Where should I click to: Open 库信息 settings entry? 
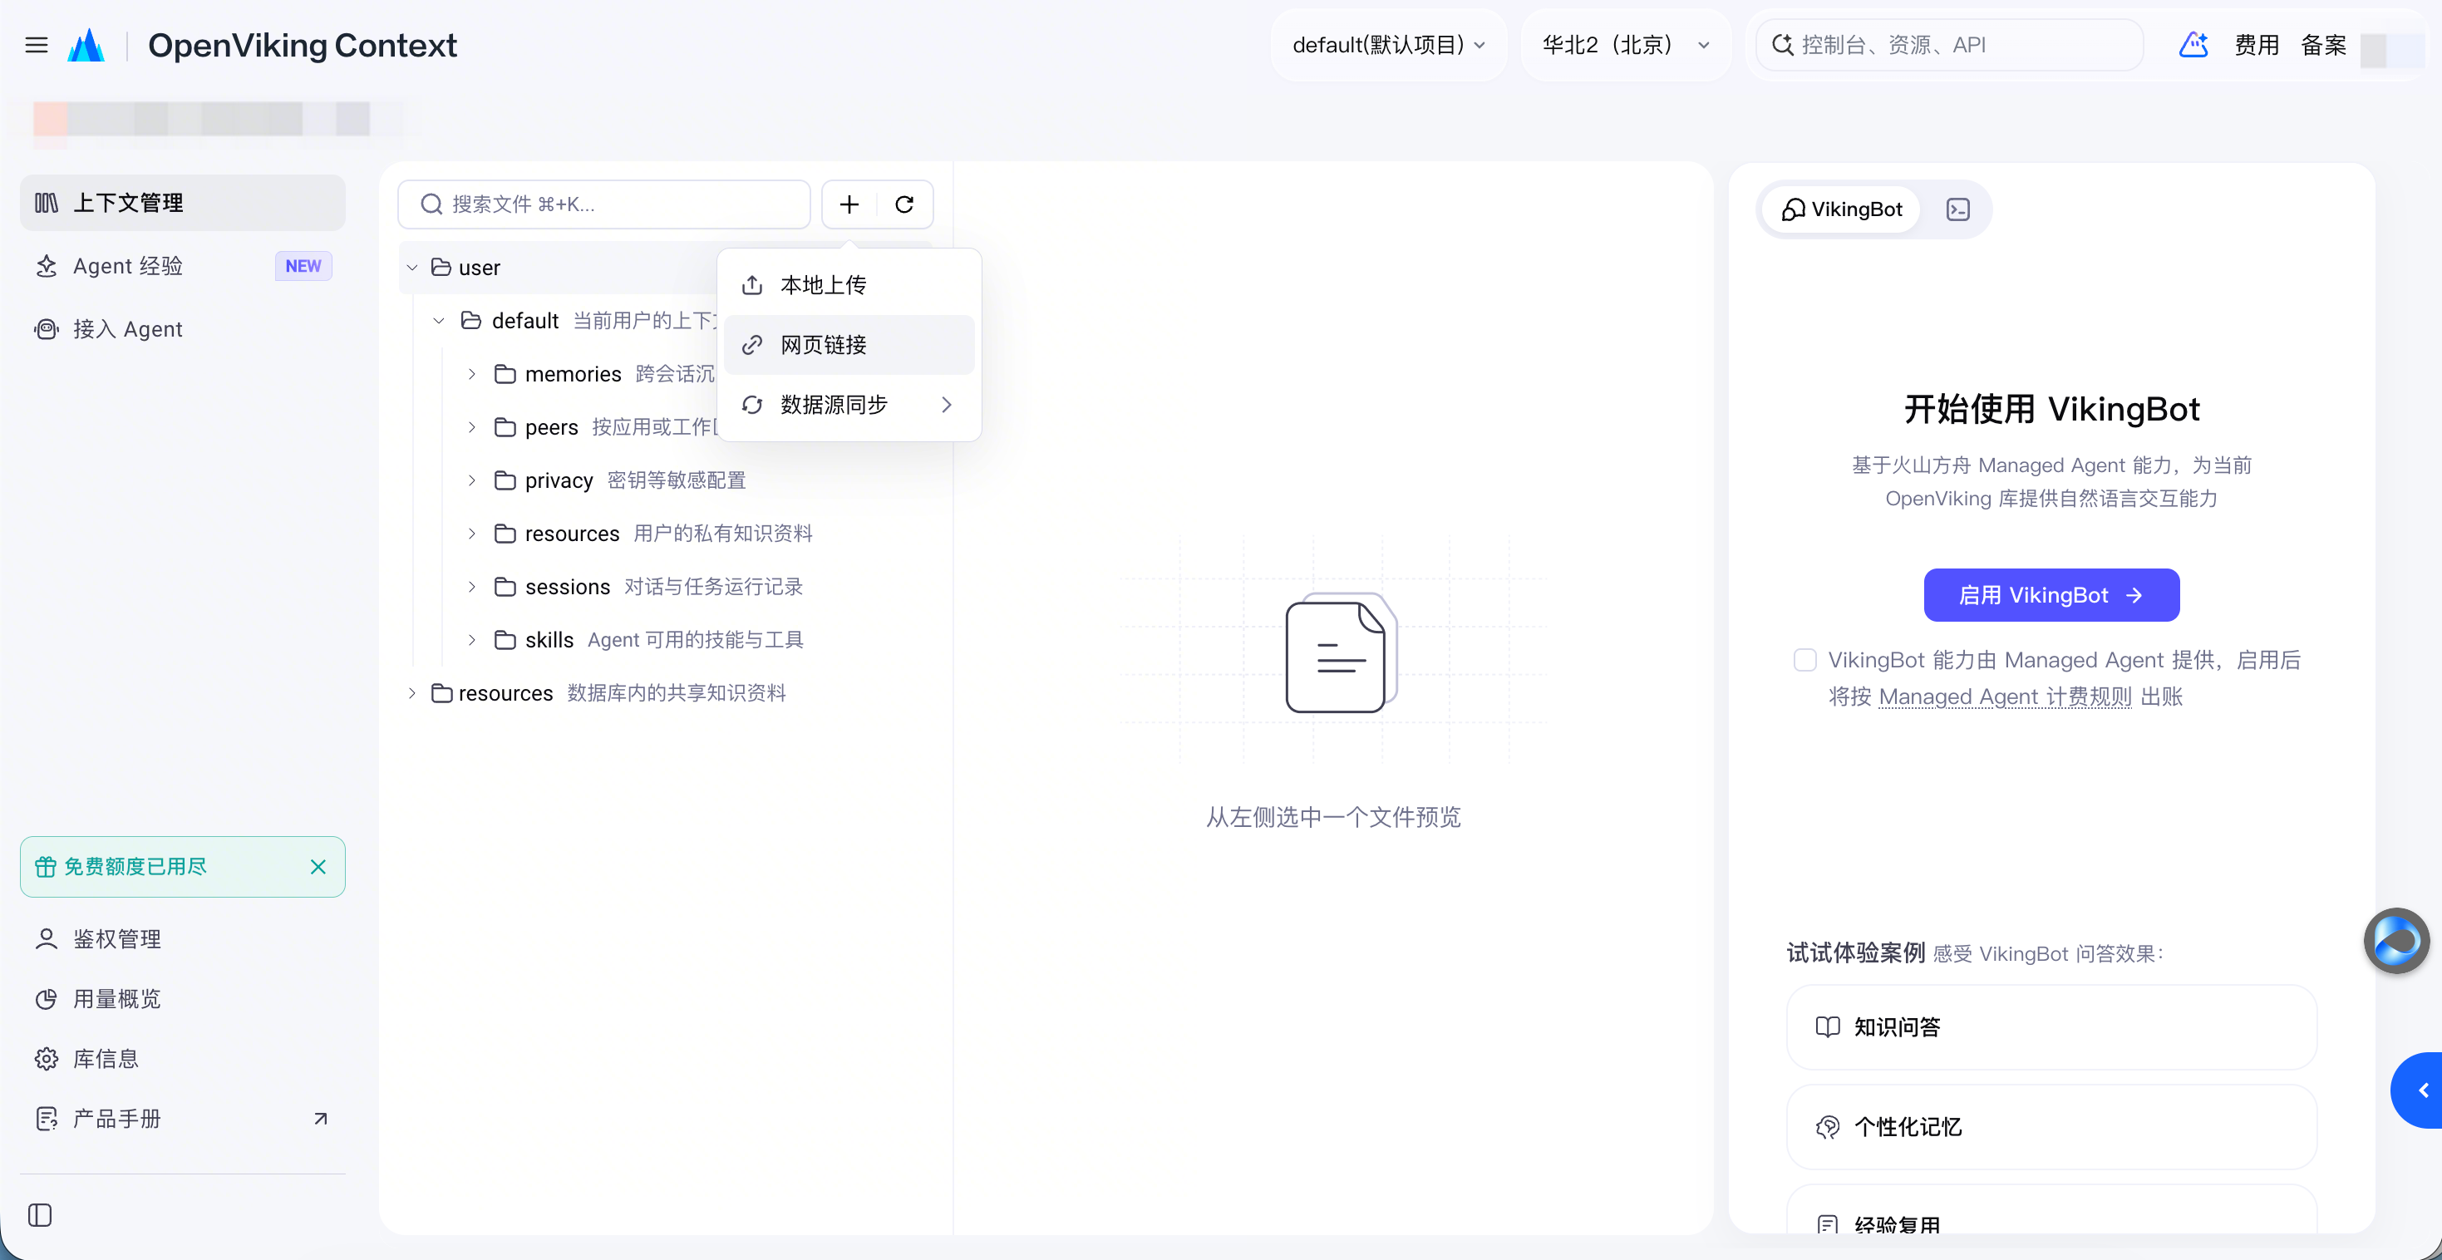[x=182, y=1058]
